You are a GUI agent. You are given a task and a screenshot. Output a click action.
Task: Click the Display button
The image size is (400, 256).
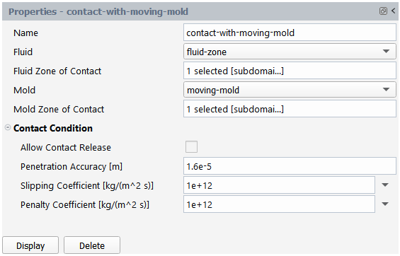[x=30, y=245]
